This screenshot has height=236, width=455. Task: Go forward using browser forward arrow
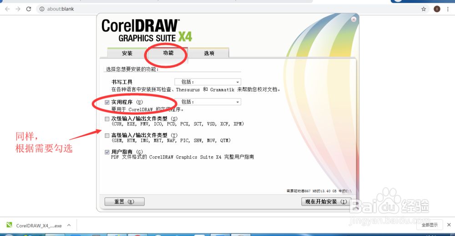tap(18, 9)
